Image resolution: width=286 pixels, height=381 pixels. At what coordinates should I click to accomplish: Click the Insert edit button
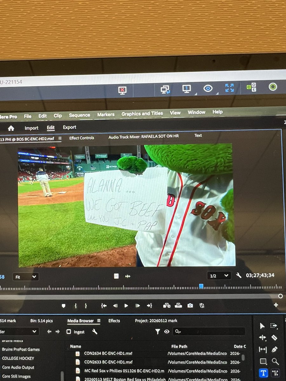tap(167, 305)
